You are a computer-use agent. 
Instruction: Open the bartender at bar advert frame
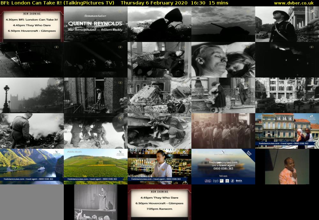(159, 167)
